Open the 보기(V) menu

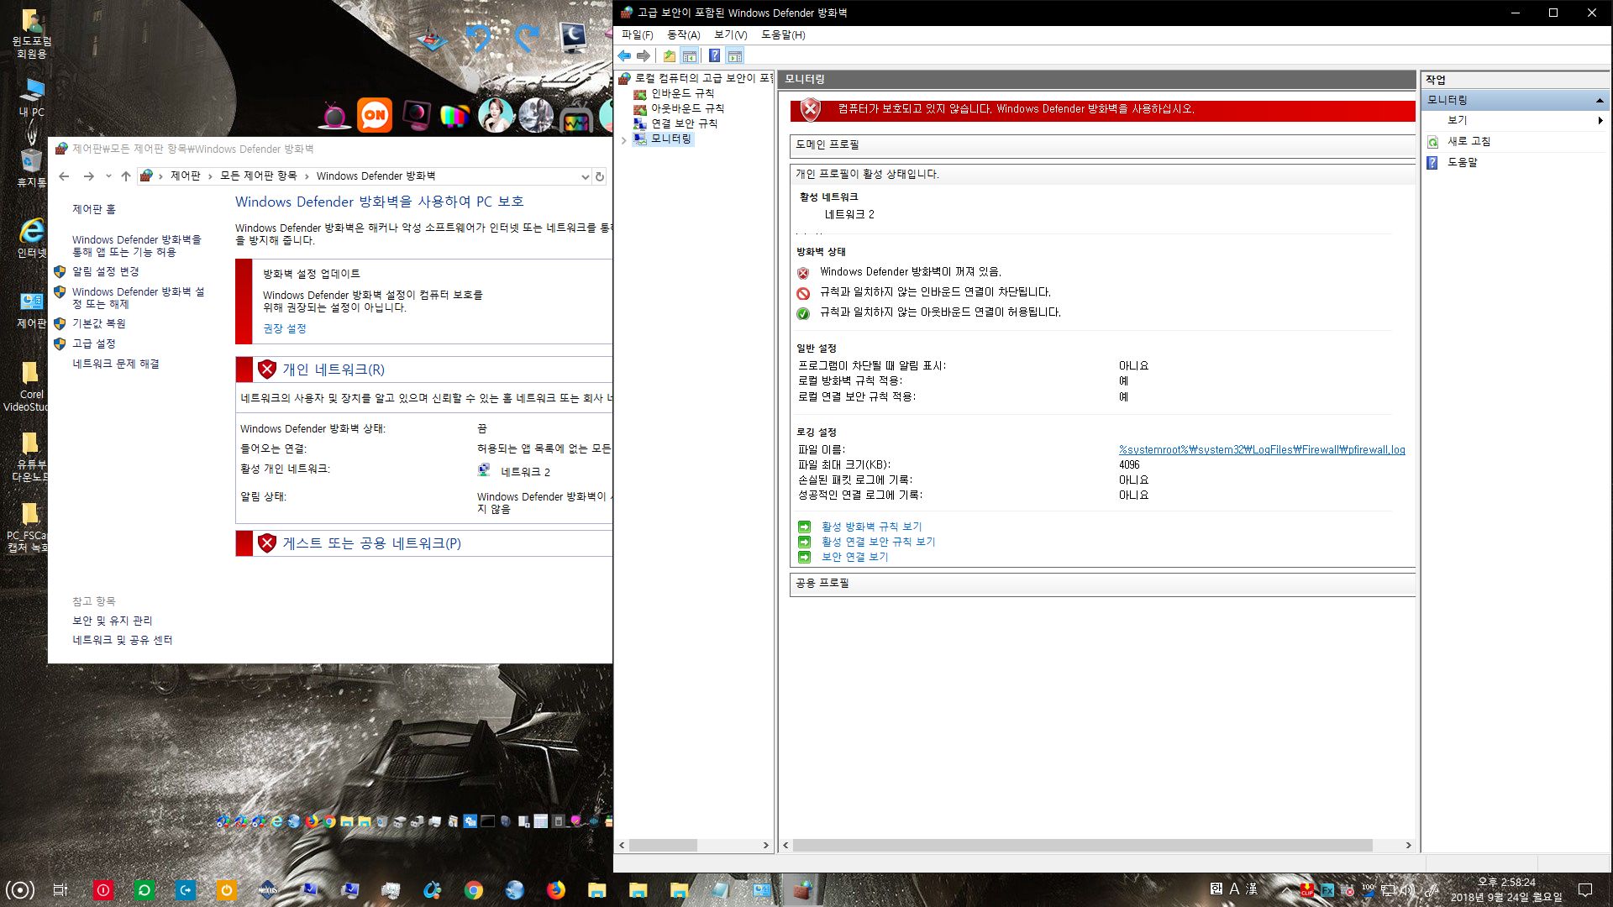730,34
